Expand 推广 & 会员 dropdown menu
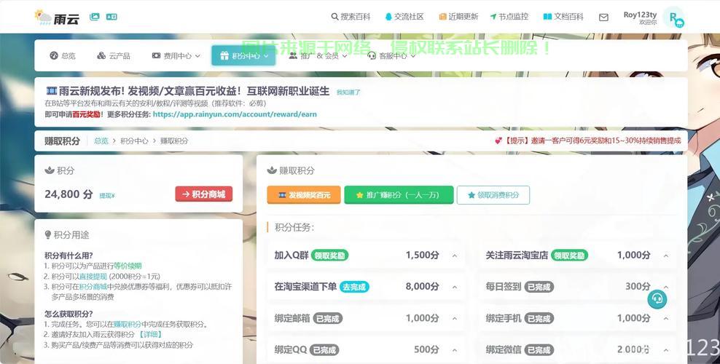This screenshot has width=720, height=364. tap(318, 56)
